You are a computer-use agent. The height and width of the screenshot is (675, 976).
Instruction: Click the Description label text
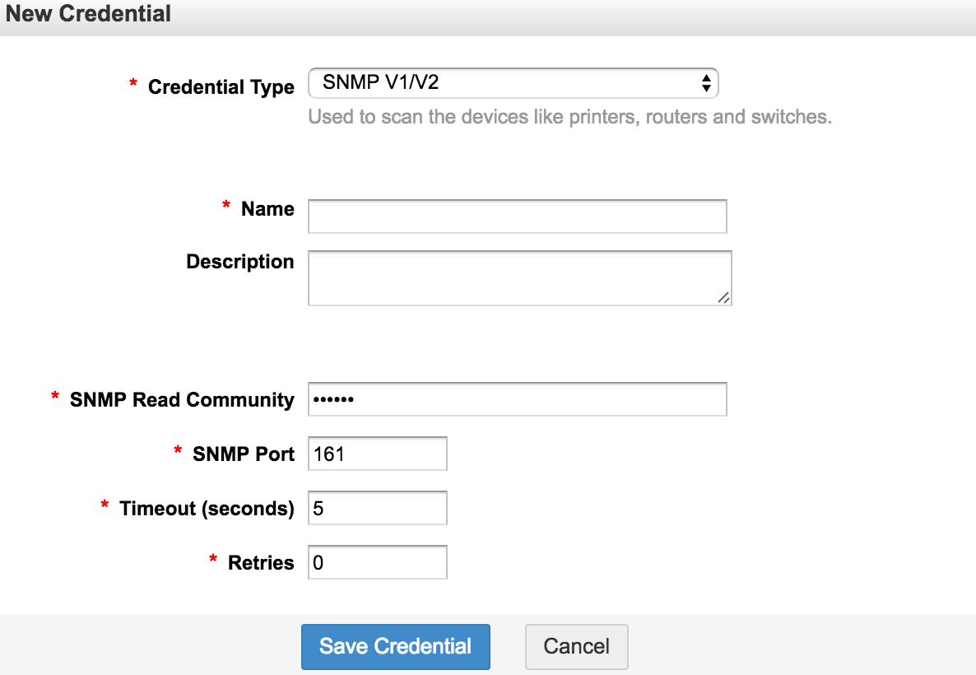[240, 262]
